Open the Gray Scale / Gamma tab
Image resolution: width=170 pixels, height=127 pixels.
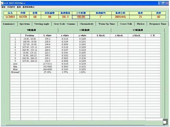tap(65, 24)
